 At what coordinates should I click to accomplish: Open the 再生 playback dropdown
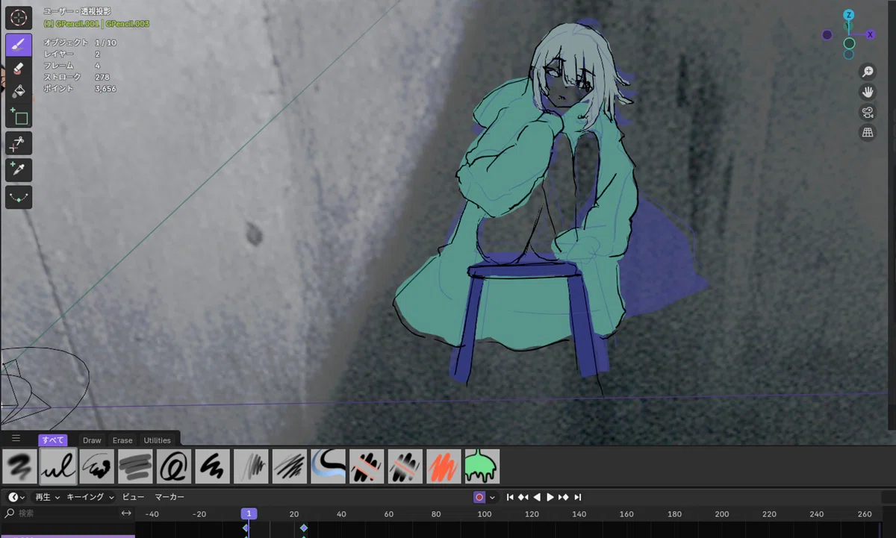coord(46,497)
